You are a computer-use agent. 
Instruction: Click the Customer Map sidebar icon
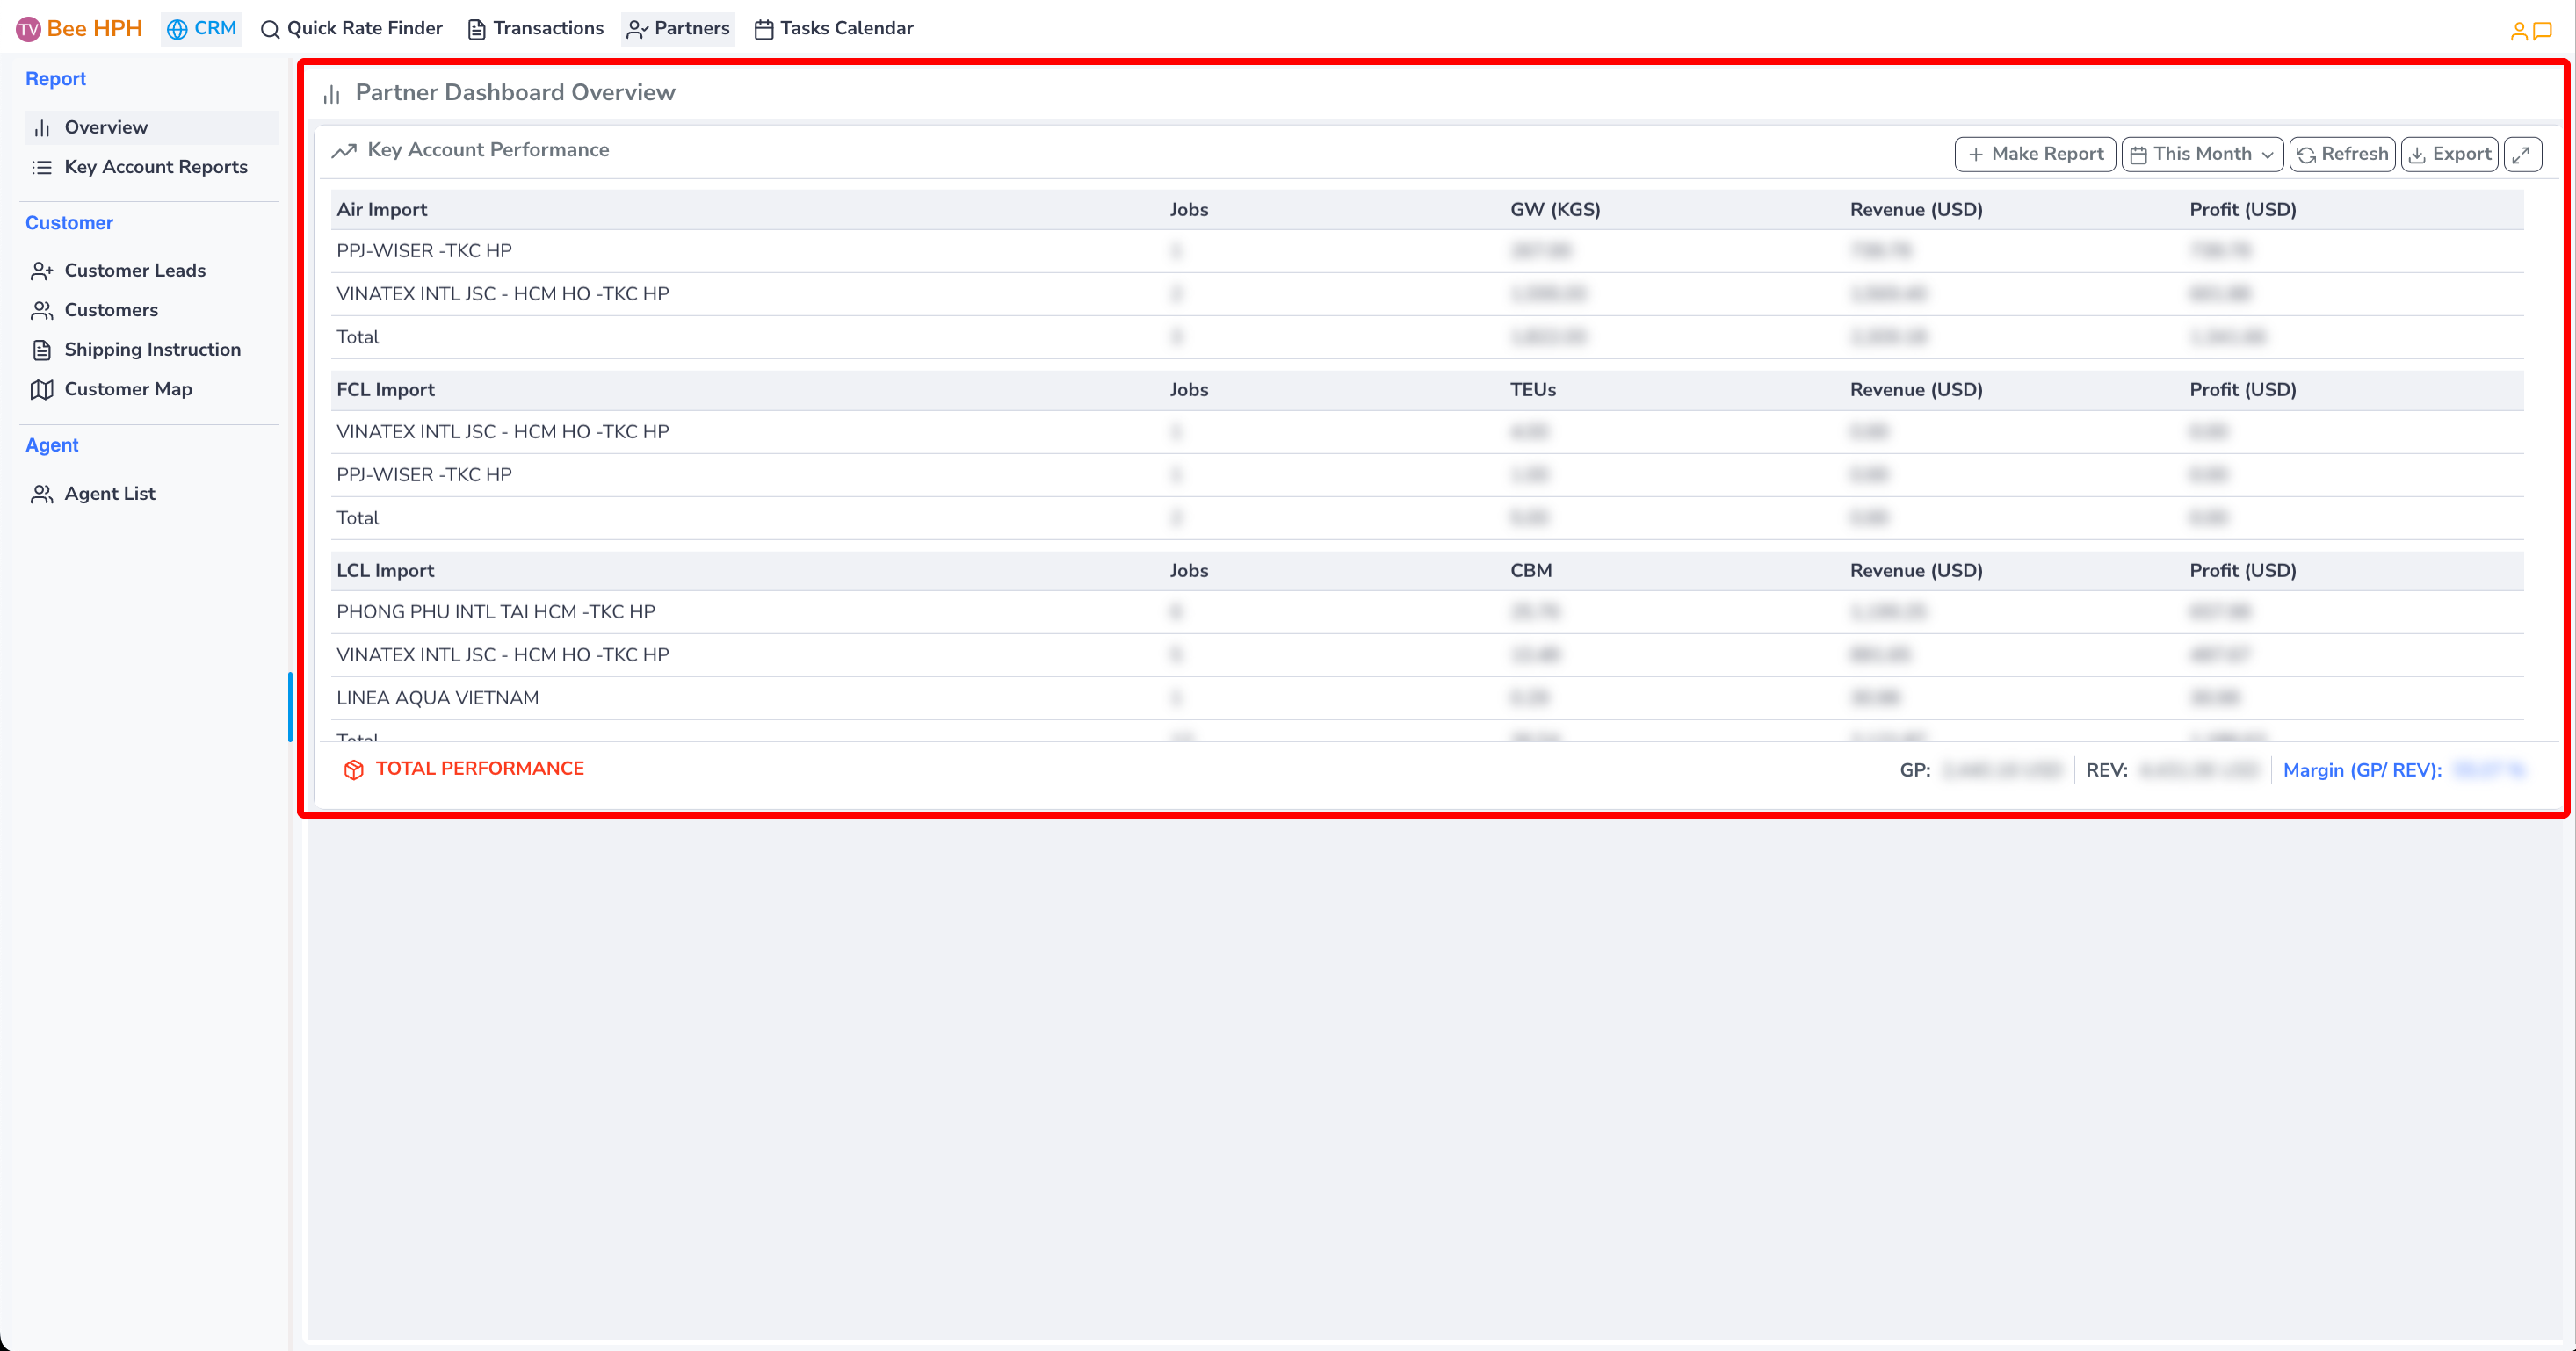42,389
